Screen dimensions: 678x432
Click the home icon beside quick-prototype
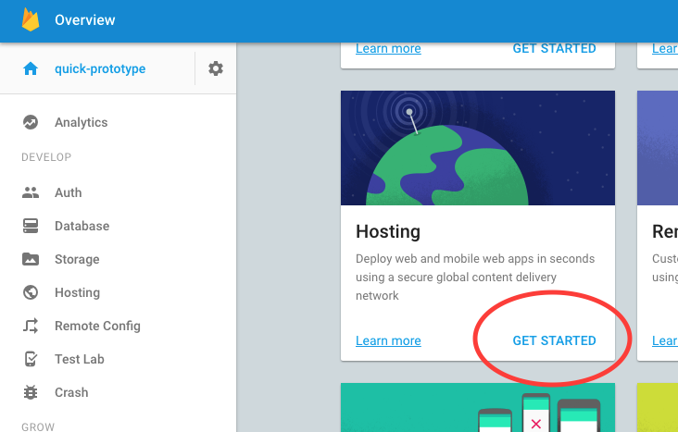[x=31, y=68]
